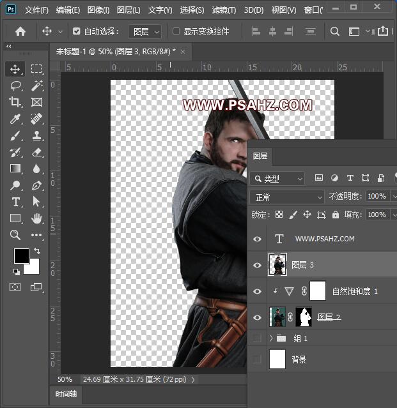Enable 显示变换控件 checkbox
This screenshot has height=408, width=397.
tap(176, 31)
